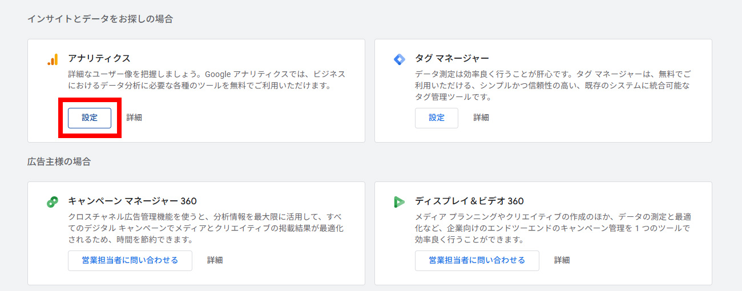
Task: Click 営業担当者に問い合わせる in ディスプレイ&ビデオ 360
Action: [x=477, y=261]
